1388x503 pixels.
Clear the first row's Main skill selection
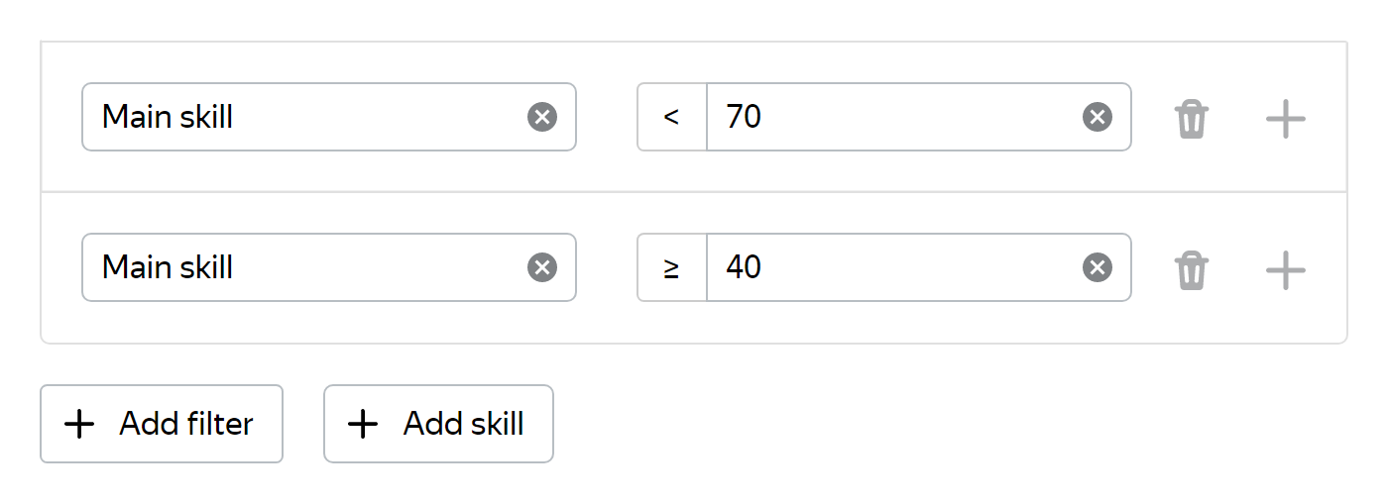tap(541, 118)
